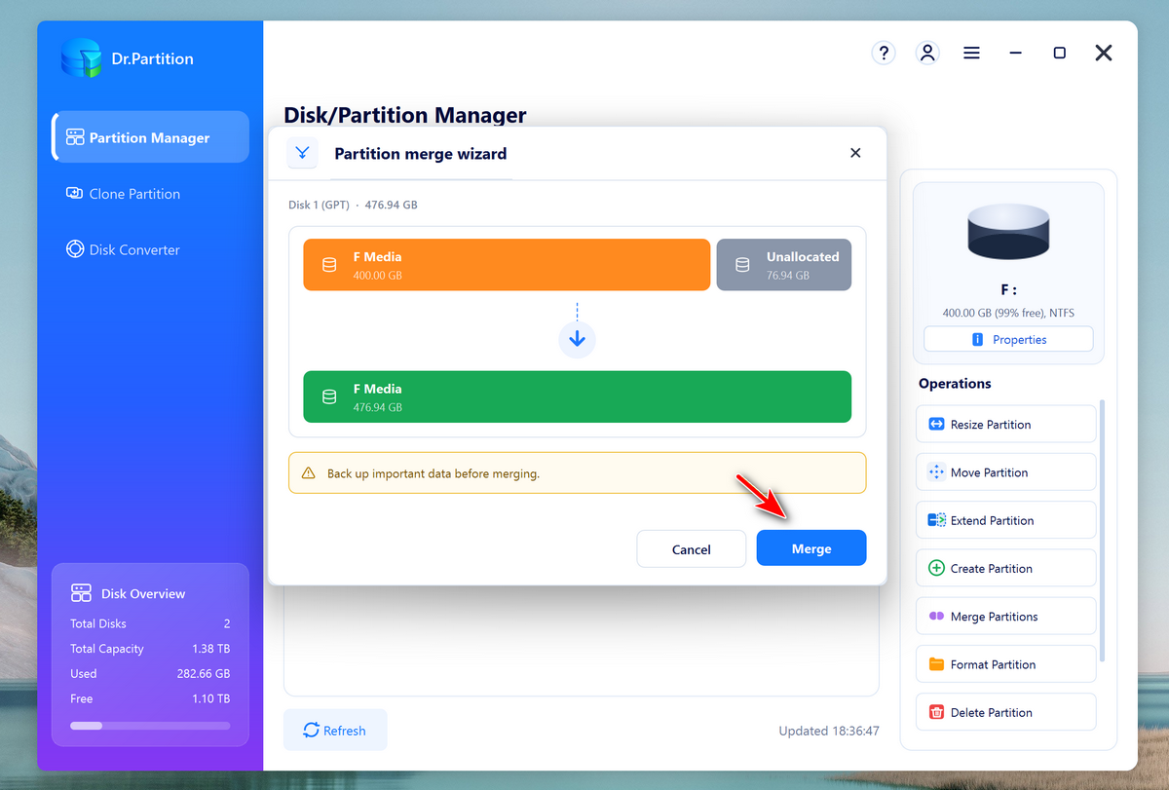
Task: Cancel the partition merge wizard
Action: point(692,548)
